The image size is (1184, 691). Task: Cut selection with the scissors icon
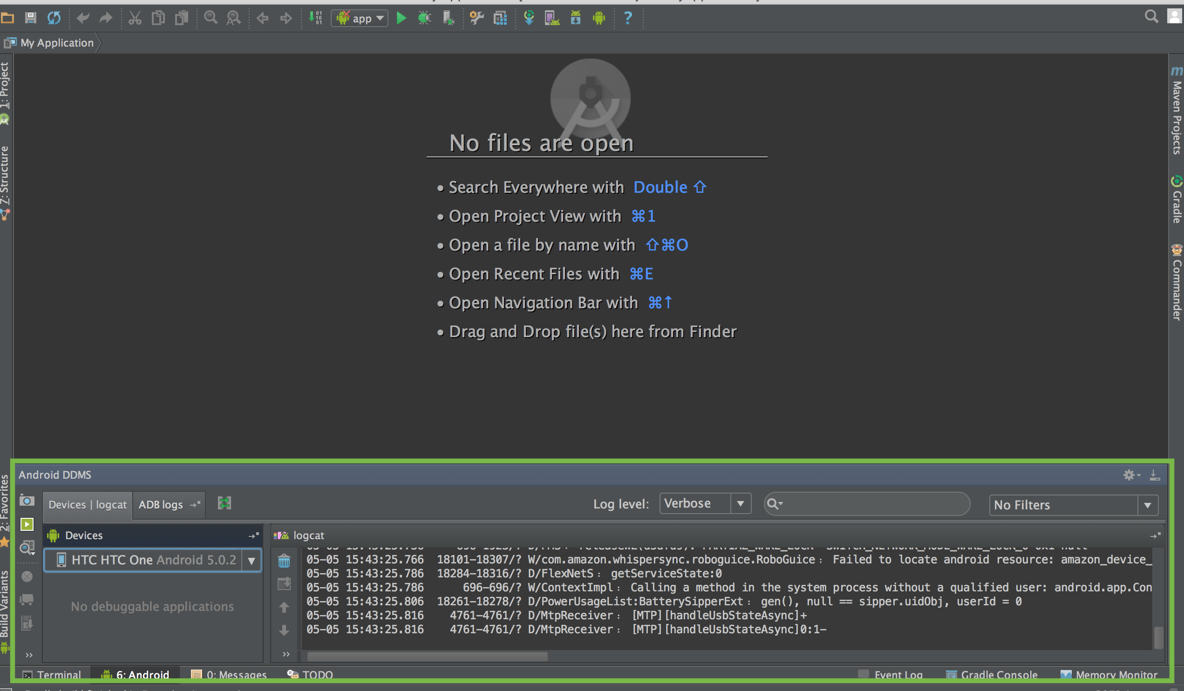[x=135, y=18]
